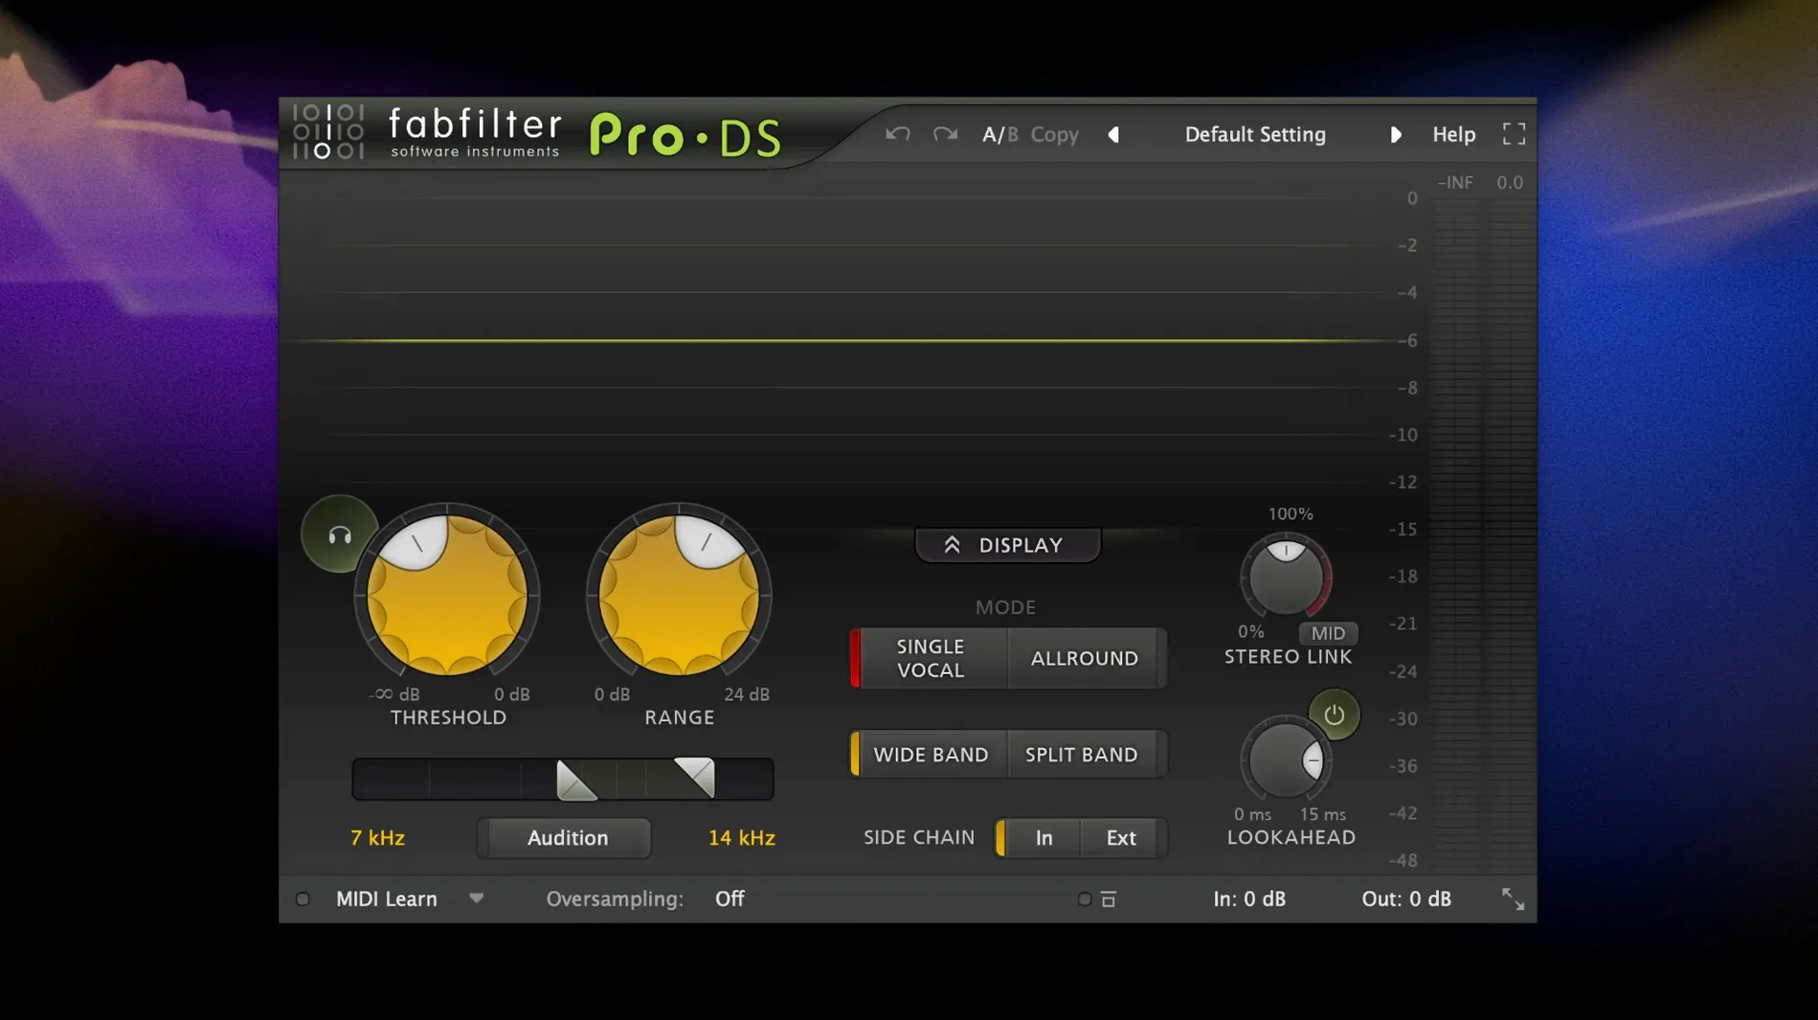Switch to Split Band processing
1818x1020 pixels.
coord(1082,755)
